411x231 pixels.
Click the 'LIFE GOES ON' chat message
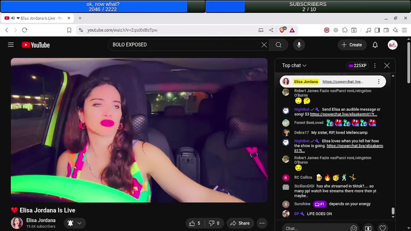319,214
